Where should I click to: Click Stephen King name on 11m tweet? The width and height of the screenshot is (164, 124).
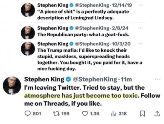coord(44,79)
